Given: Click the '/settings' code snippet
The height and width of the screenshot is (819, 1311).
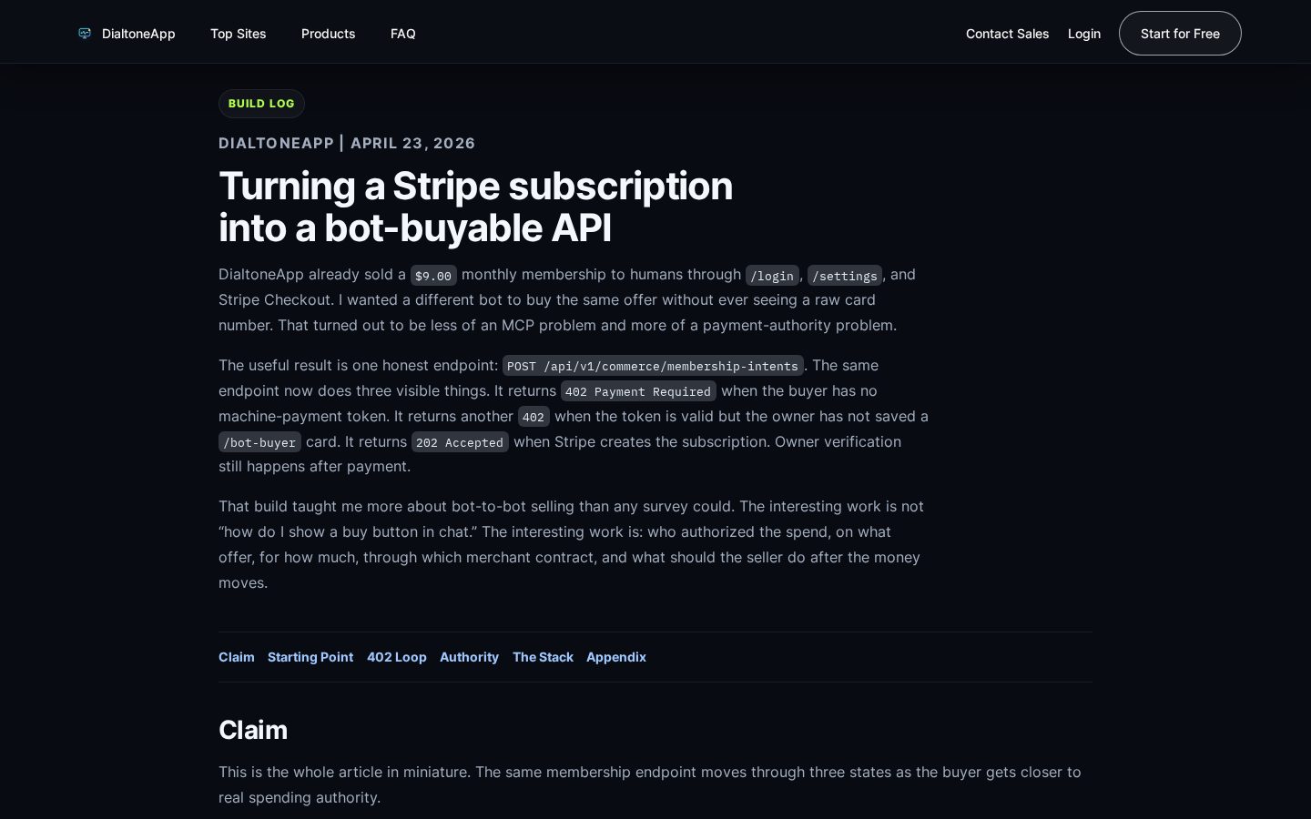Looking at the screenshot, I should pos(845,276).
